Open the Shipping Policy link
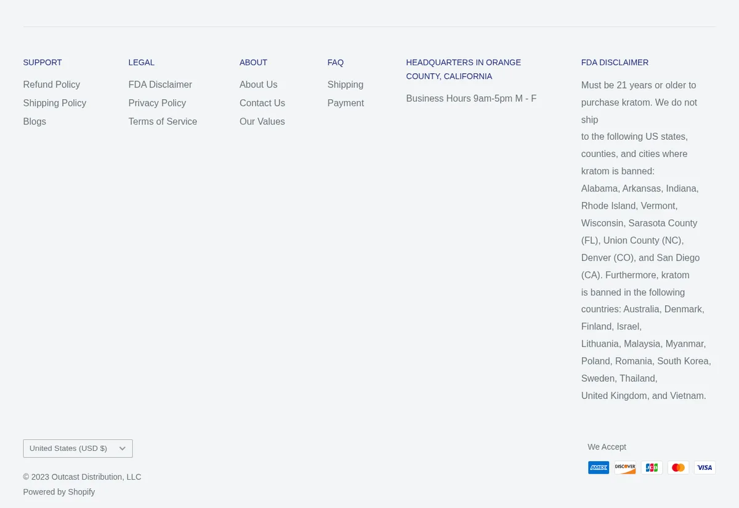The height and width of the screenshot is (508, 739). tap(55, 103)
